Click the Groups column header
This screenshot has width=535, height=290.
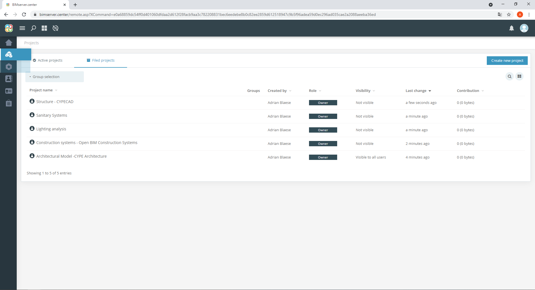254,91
